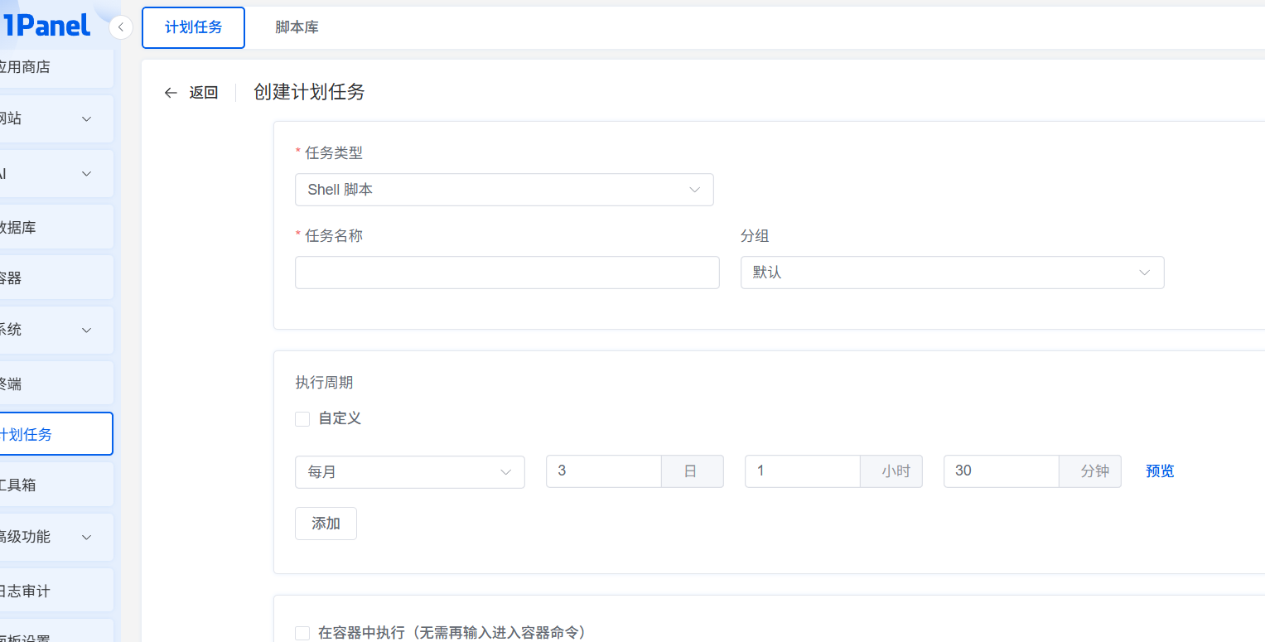Viewport: 1265px width, 642px height.
Task: Expand the 网站 sidebar menu
Action: (x=50, y=119)
